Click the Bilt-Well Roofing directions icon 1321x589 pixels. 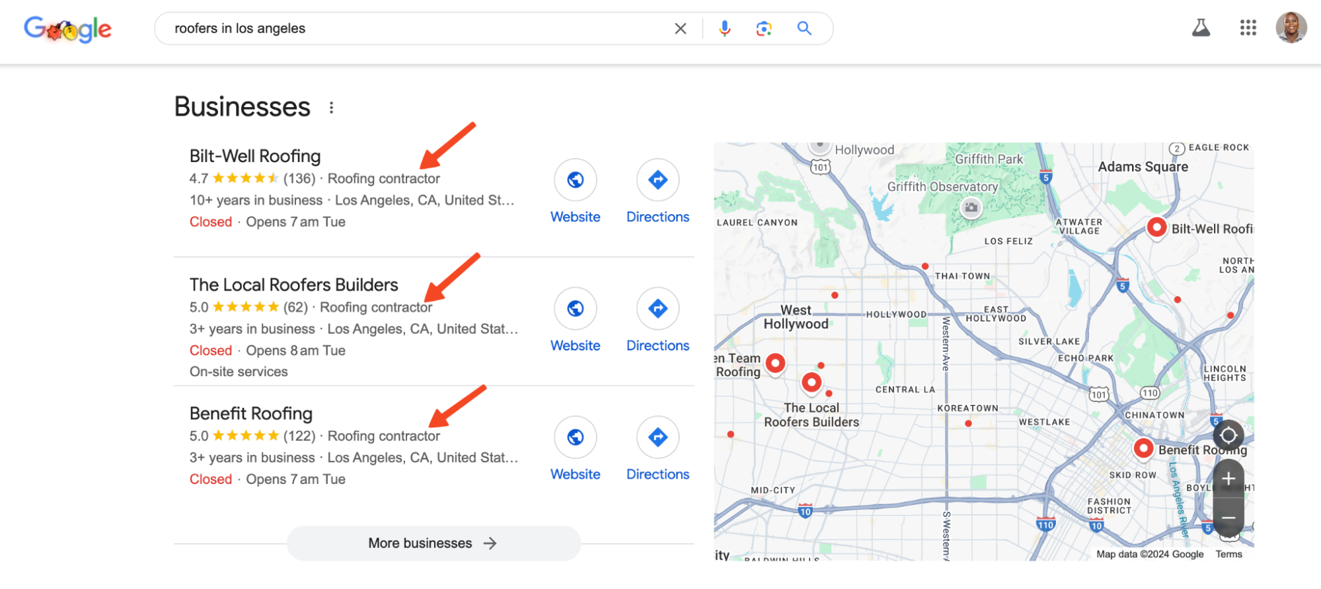tap(658, 179)
